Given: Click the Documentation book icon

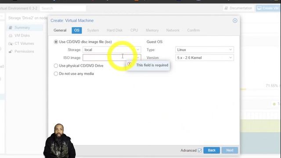Looking at the screenshot, I should 226,8.
